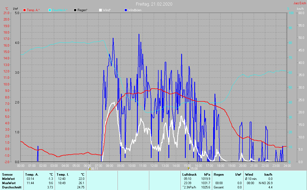The width and height of the screenshot is (307, 190).
Task: Click the 5.0 value on the rain axis
Action: (17, 13)
